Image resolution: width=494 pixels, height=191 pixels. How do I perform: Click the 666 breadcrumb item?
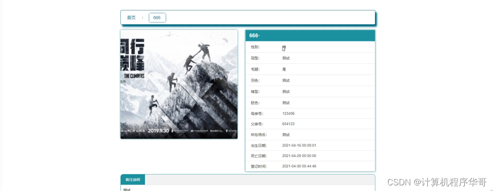point(157,18)
